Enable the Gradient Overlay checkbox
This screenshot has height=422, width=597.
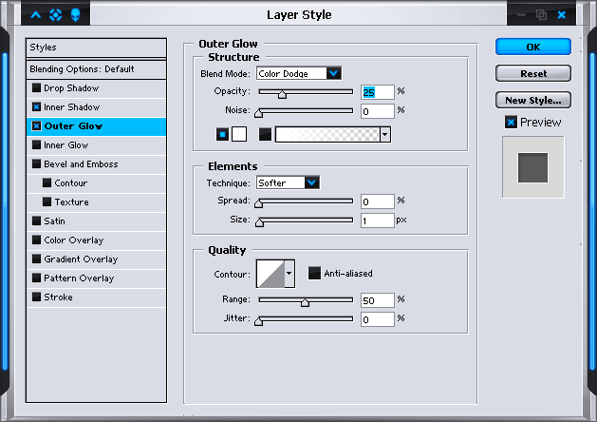37,259
